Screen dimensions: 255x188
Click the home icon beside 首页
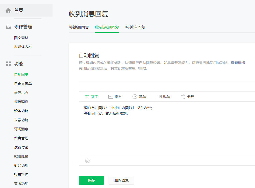[8, 10]
